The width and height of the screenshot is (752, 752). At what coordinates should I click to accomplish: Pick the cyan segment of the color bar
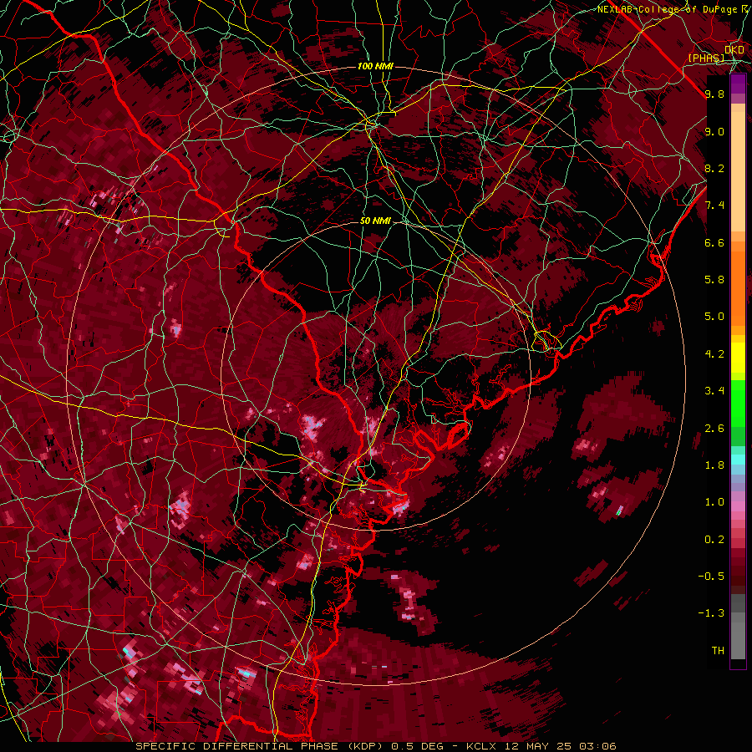click(x=738, y=460)
